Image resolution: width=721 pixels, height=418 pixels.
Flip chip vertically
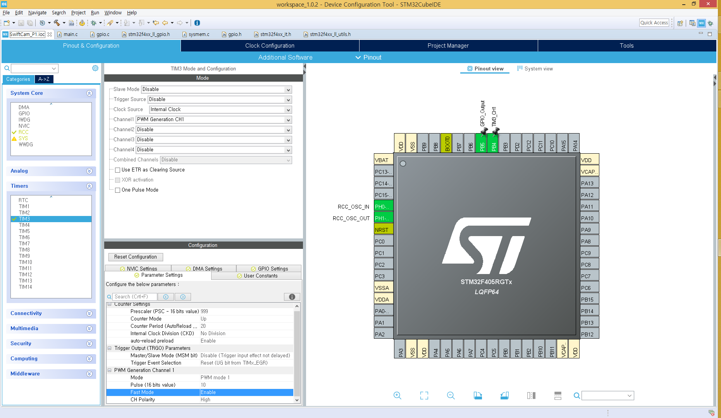point(558,395)
